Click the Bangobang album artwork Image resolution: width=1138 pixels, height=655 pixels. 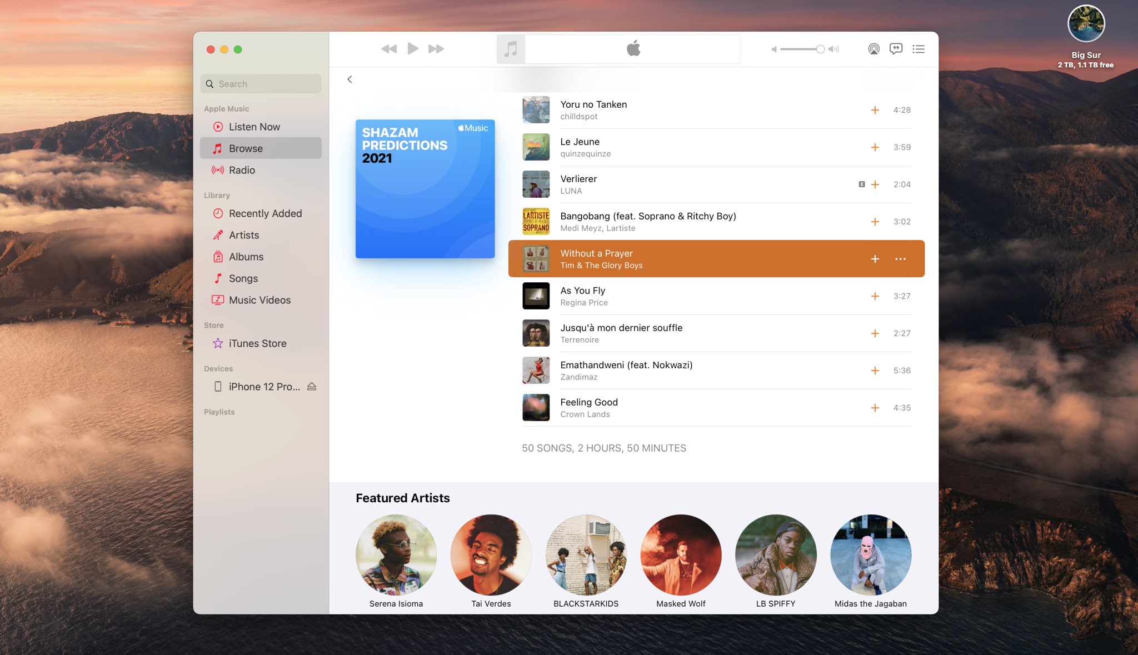(536, 222)
